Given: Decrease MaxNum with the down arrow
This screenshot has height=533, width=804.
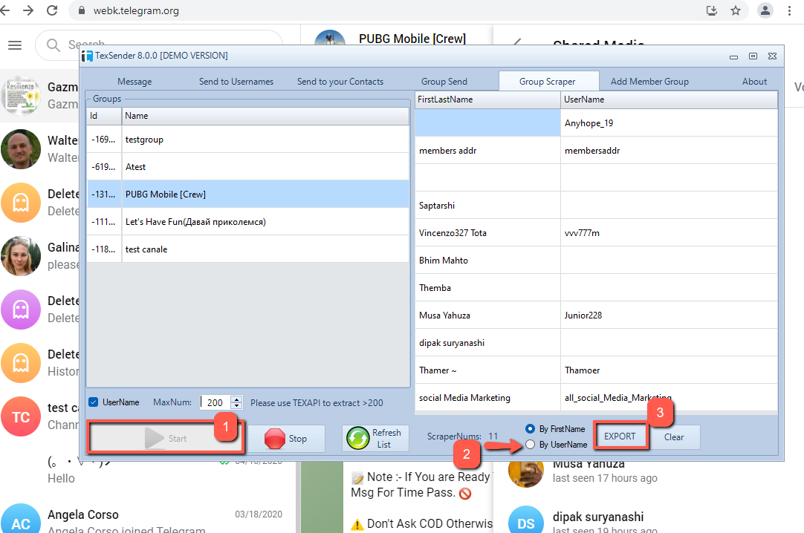Looking at the screenshot, I should click(x=237, y=406).
